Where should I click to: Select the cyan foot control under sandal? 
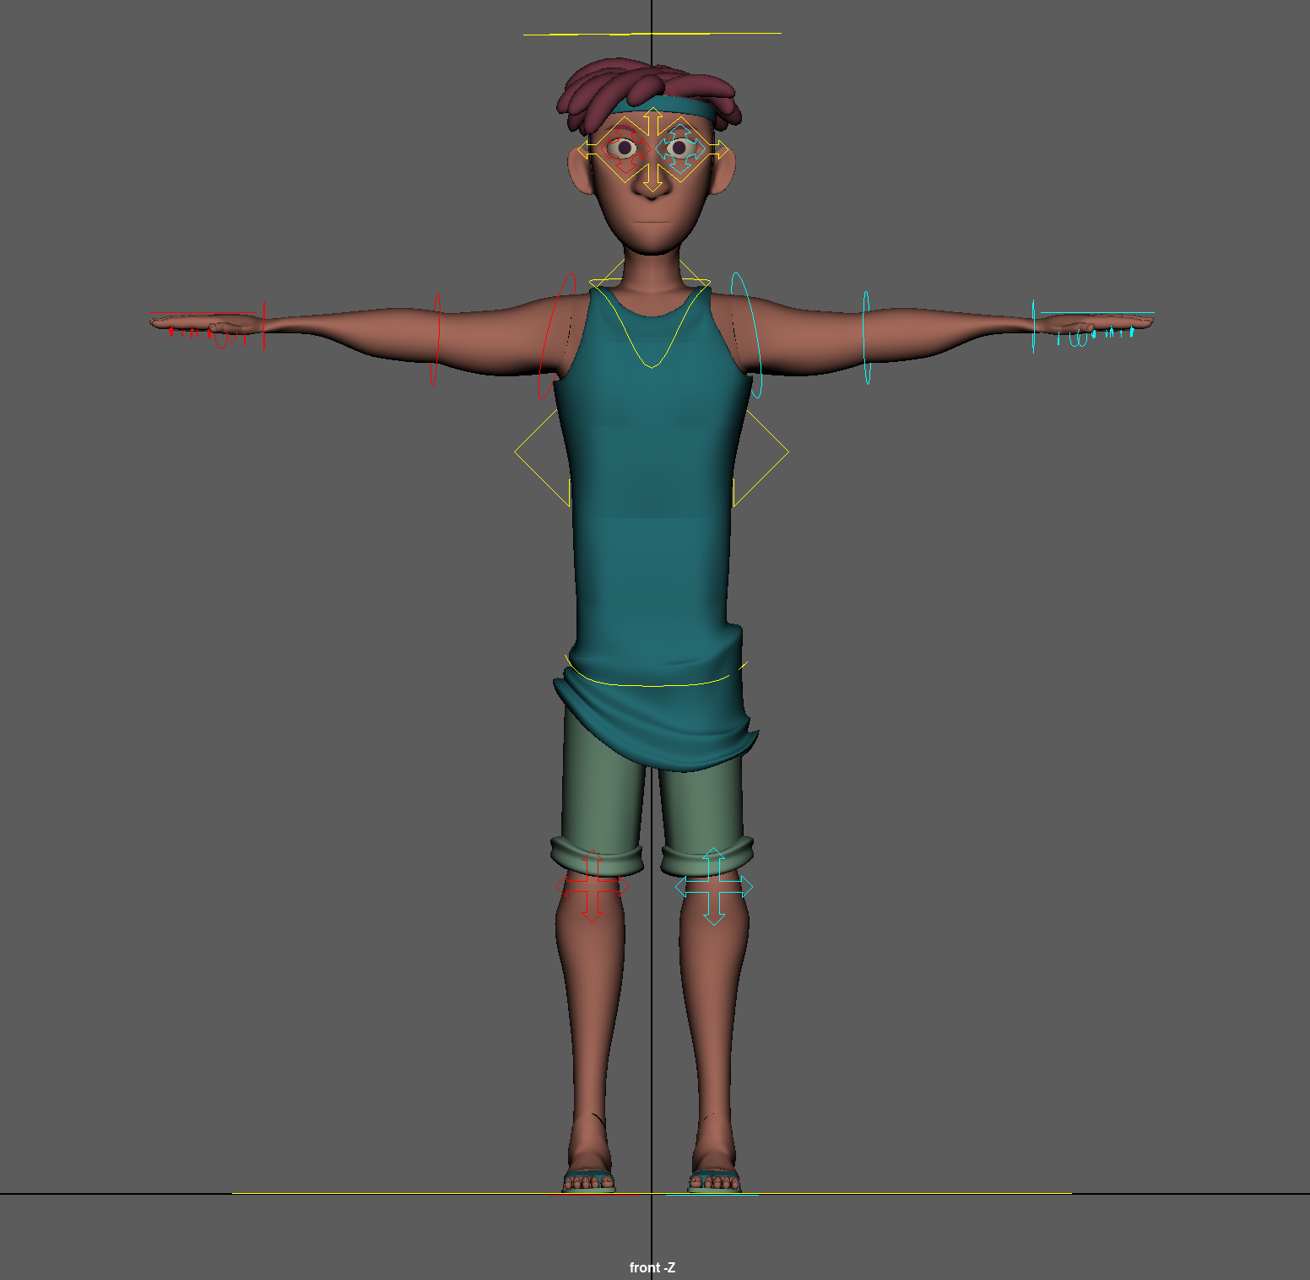tap(712, 1195)
